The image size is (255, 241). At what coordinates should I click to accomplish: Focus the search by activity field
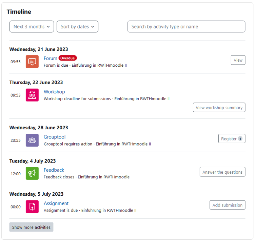click(186, 27)
